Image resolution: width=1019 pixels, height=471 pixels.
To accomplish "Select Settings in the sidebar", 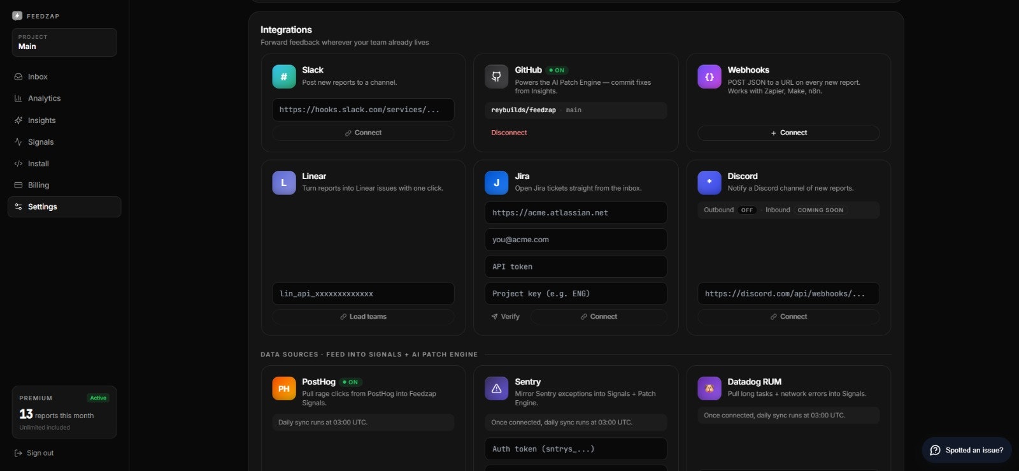I will coord(64,207).
